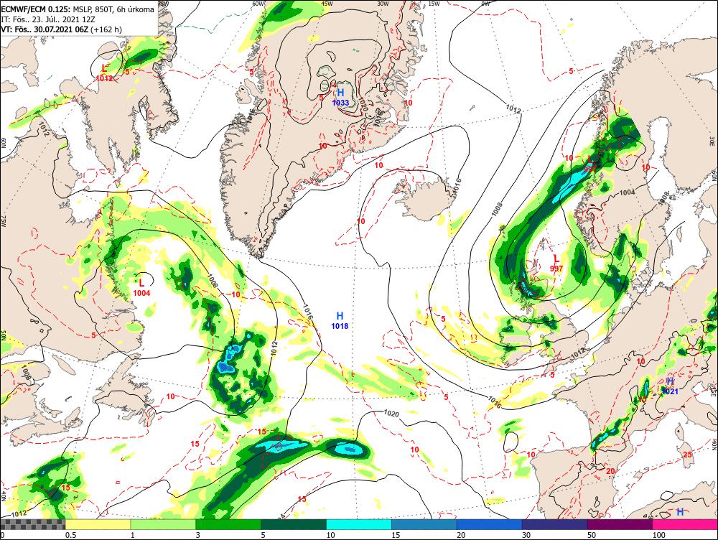Click the dark green 5–10 mm legend swatch
718x540 pixels.
point(294,524)
